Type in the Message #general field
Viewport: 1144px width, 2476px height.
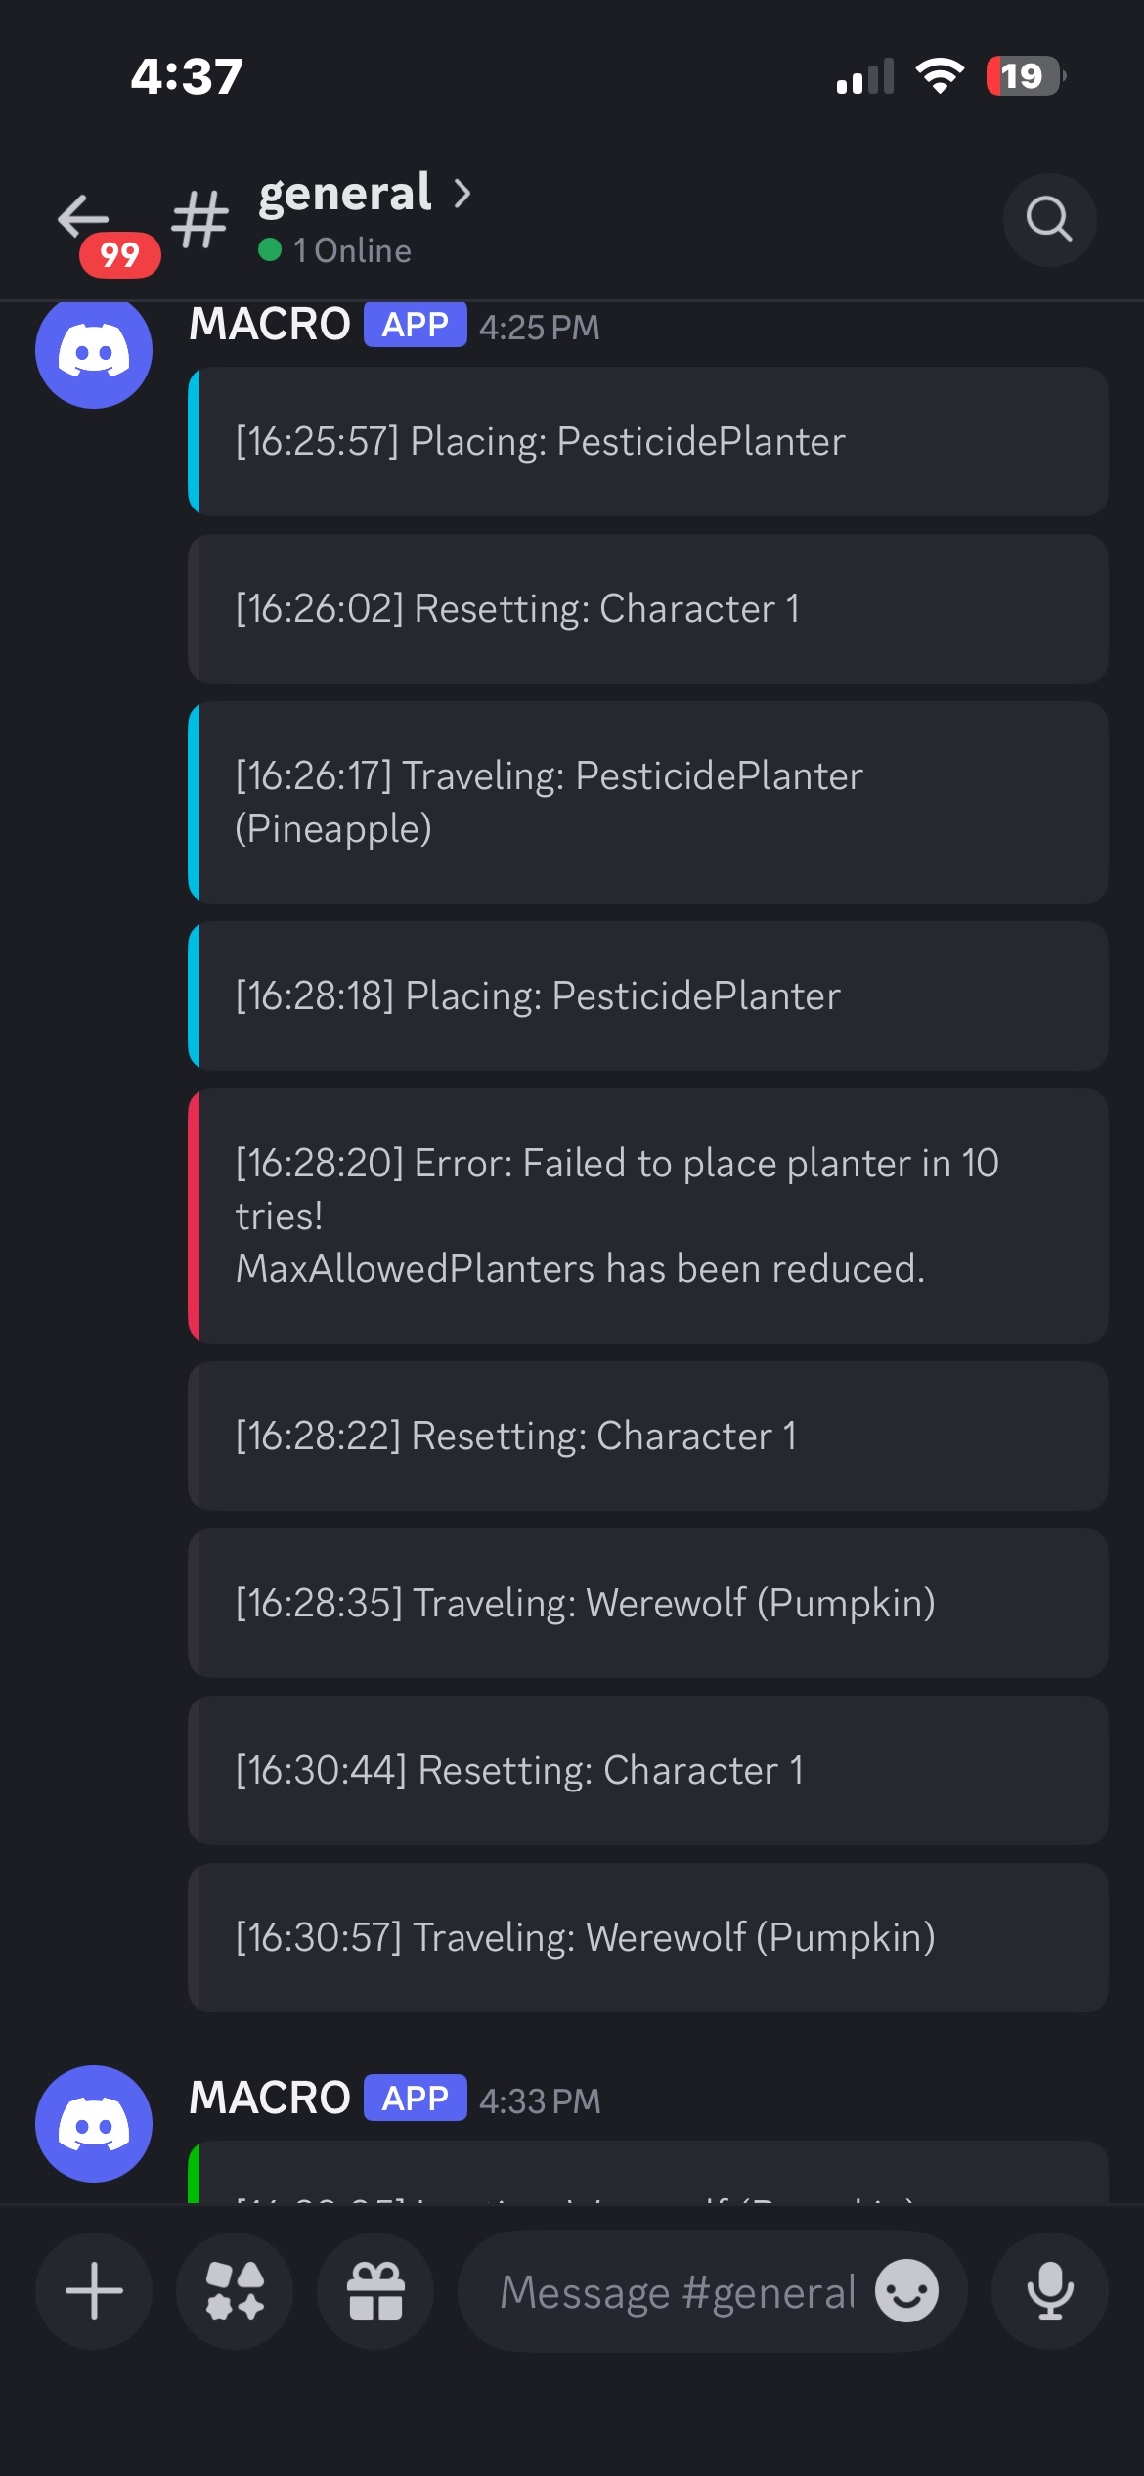coord(677,2290)
